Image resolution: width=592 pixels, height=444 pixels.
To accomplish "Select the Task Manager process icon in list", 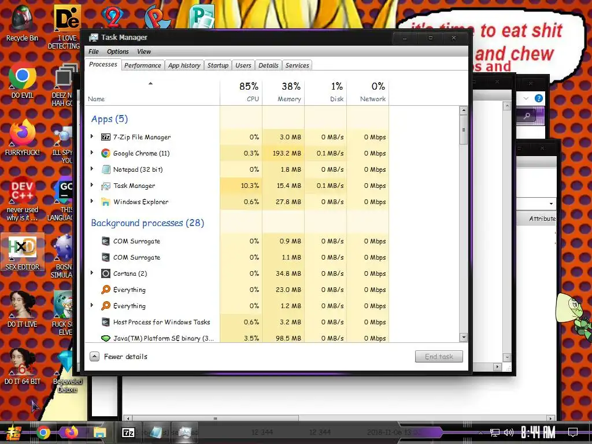I will [106, 186].
